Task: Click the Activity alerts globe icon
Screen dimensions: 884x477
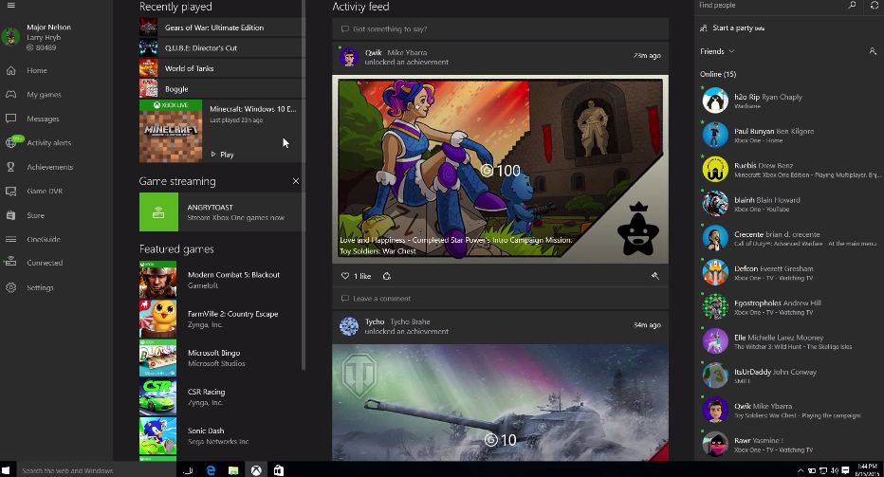Action: click(x=10, y=142)
